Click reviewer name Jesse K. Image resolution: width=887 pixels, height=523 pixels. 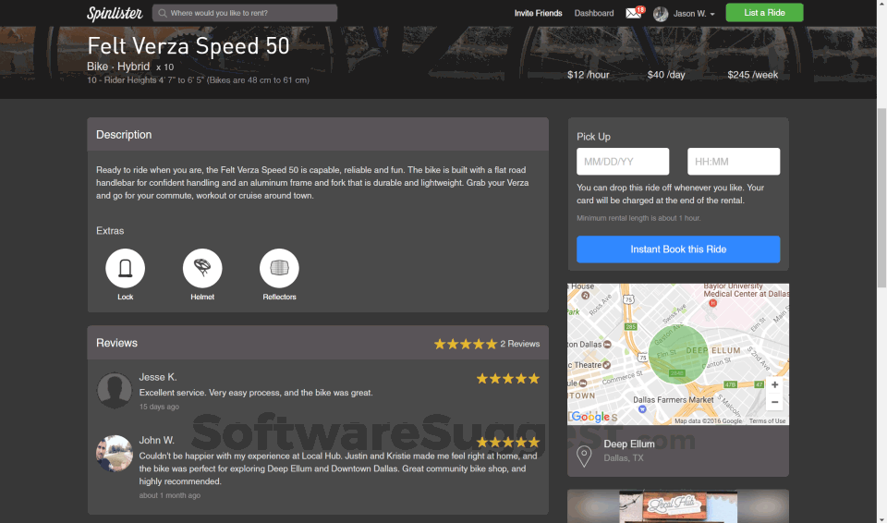(158, 377)
